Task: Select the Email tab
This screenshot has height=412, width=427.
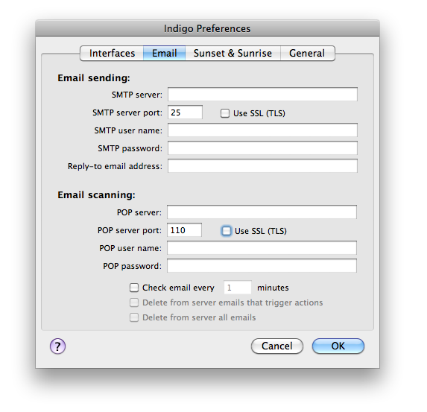Action: [x=165, y=53]
